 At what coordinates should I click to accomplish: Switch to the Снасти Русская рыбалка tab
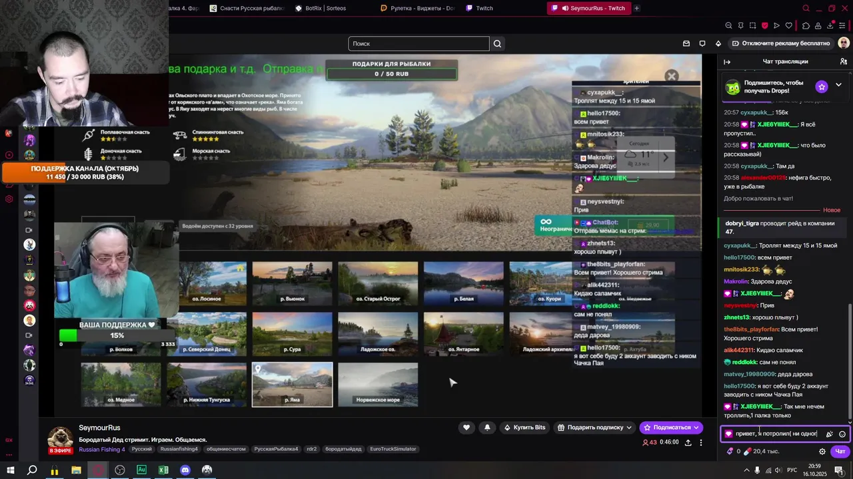pos(247,8)
